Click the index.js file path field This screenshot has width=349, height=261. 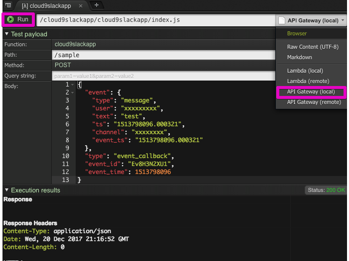[x=156, y=20]
